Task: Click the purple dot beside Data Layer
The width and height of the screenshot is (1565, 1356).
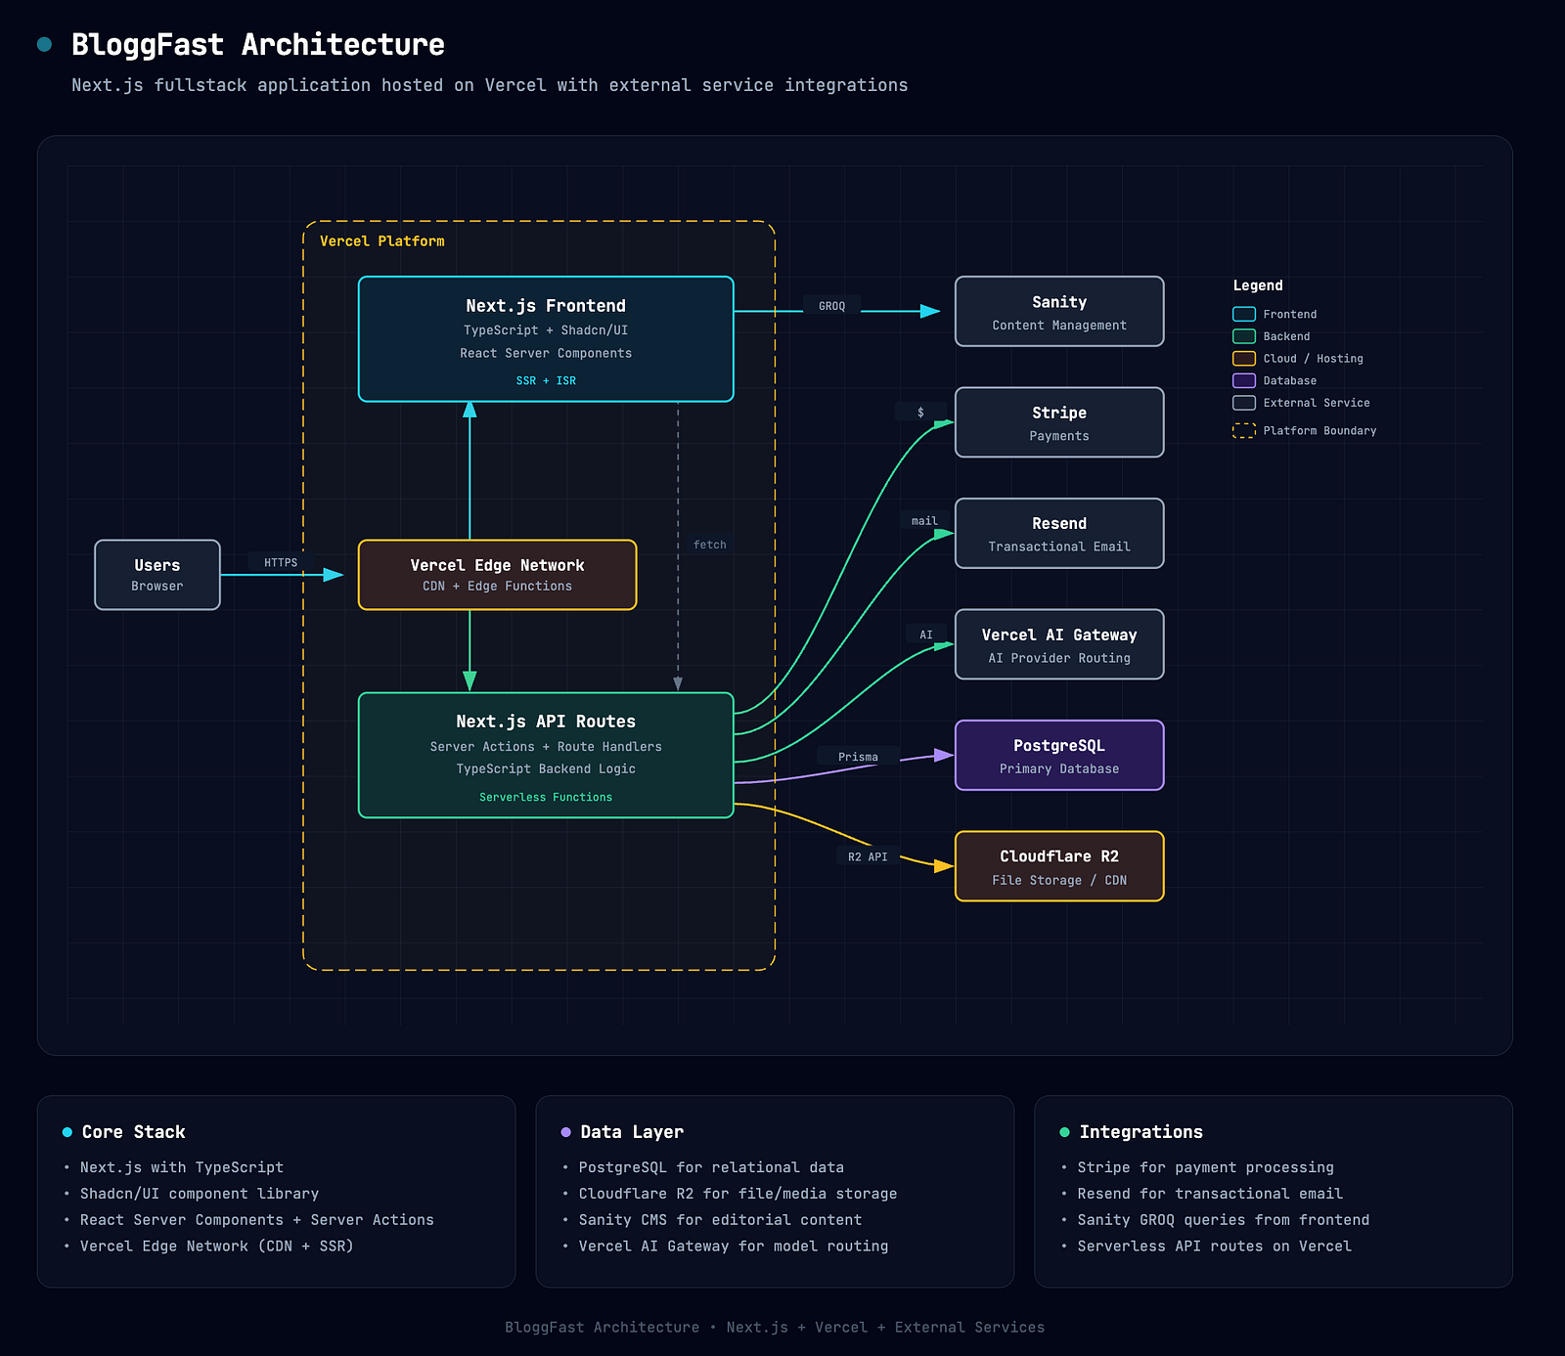Action: [x=566, y=1132]
